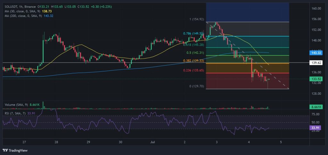
Task: Click the 0 (129.70) Fibonacci base label
Action: [x=195, y=86]
